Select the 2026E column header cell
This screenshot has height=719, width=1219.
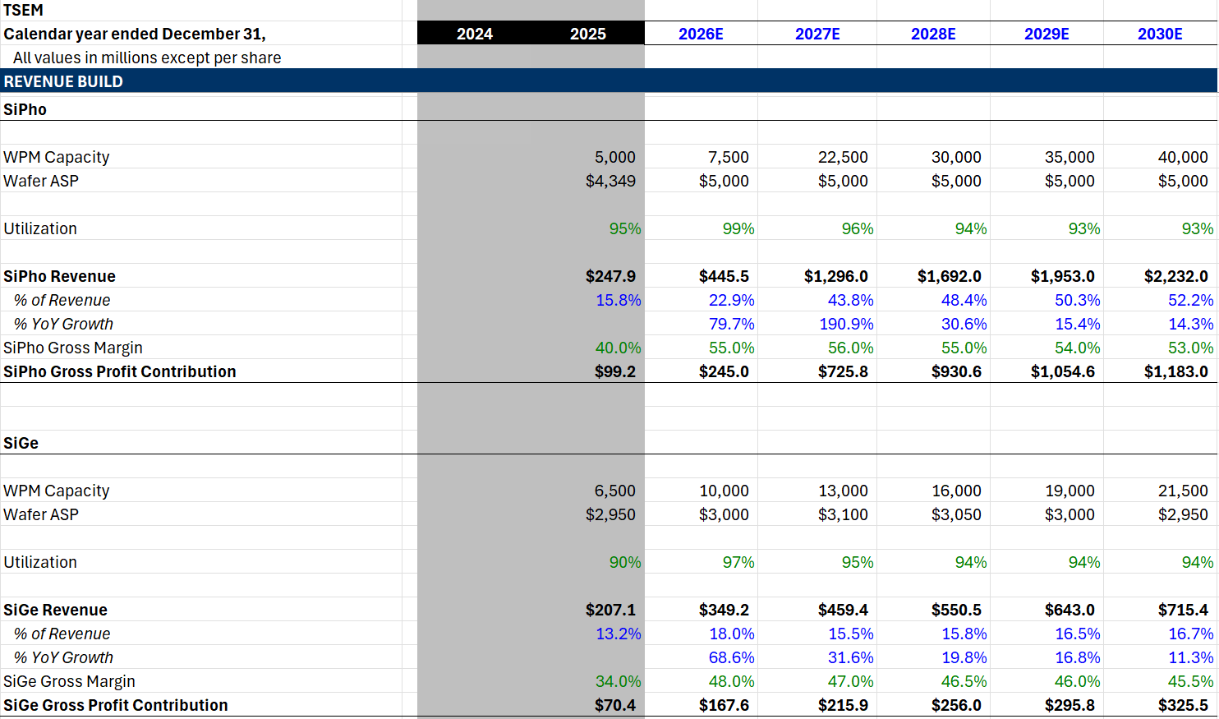click(x=701, y=34)
